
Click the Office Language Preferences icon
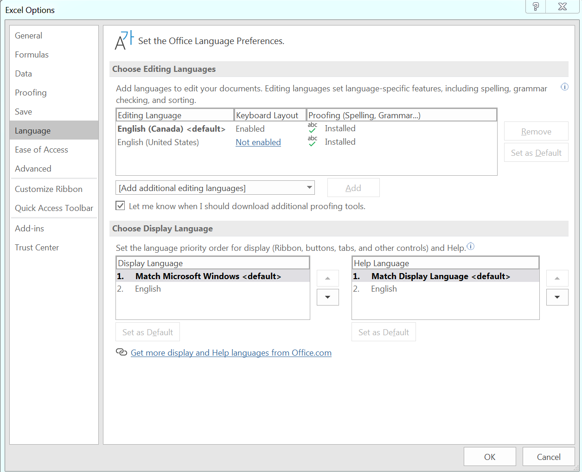pyautogui.click(x=124, y=40)
